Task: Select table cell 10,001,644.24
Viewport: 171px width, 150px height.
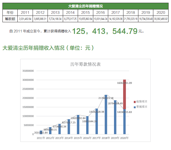Action: tap(101, 19)
